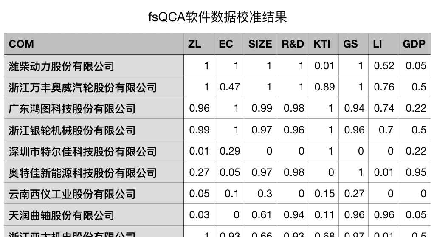Click the SIZE column header
This screenshot has height=237, width=434.
[260, 44]
